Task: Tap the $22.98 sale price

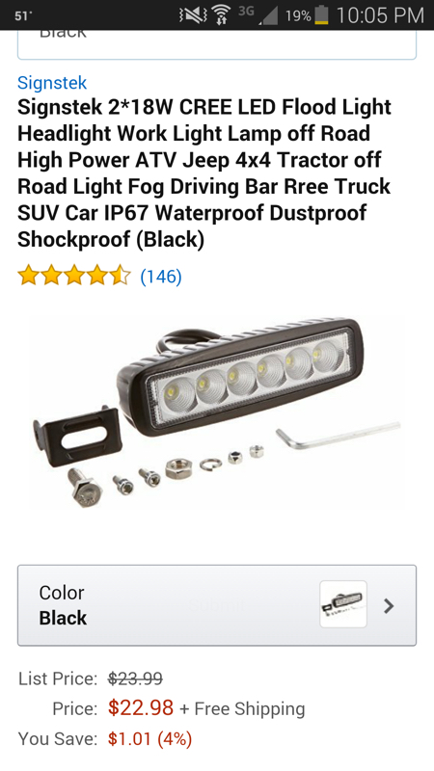Action: pos(141,708)
